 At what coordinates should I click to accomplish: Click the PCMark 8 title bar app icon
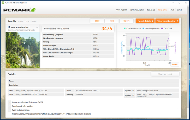[x=2, y=2]
